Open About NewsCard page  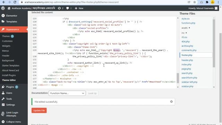10,70
